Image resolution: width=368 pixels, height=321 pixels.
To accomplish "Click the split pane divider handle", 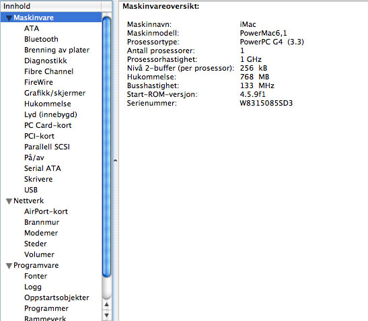I will click(115, 161).
